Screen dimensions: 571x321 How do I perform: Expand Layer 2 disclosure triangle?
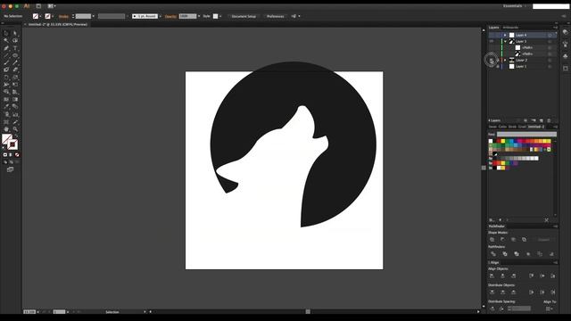click(505, 60)
